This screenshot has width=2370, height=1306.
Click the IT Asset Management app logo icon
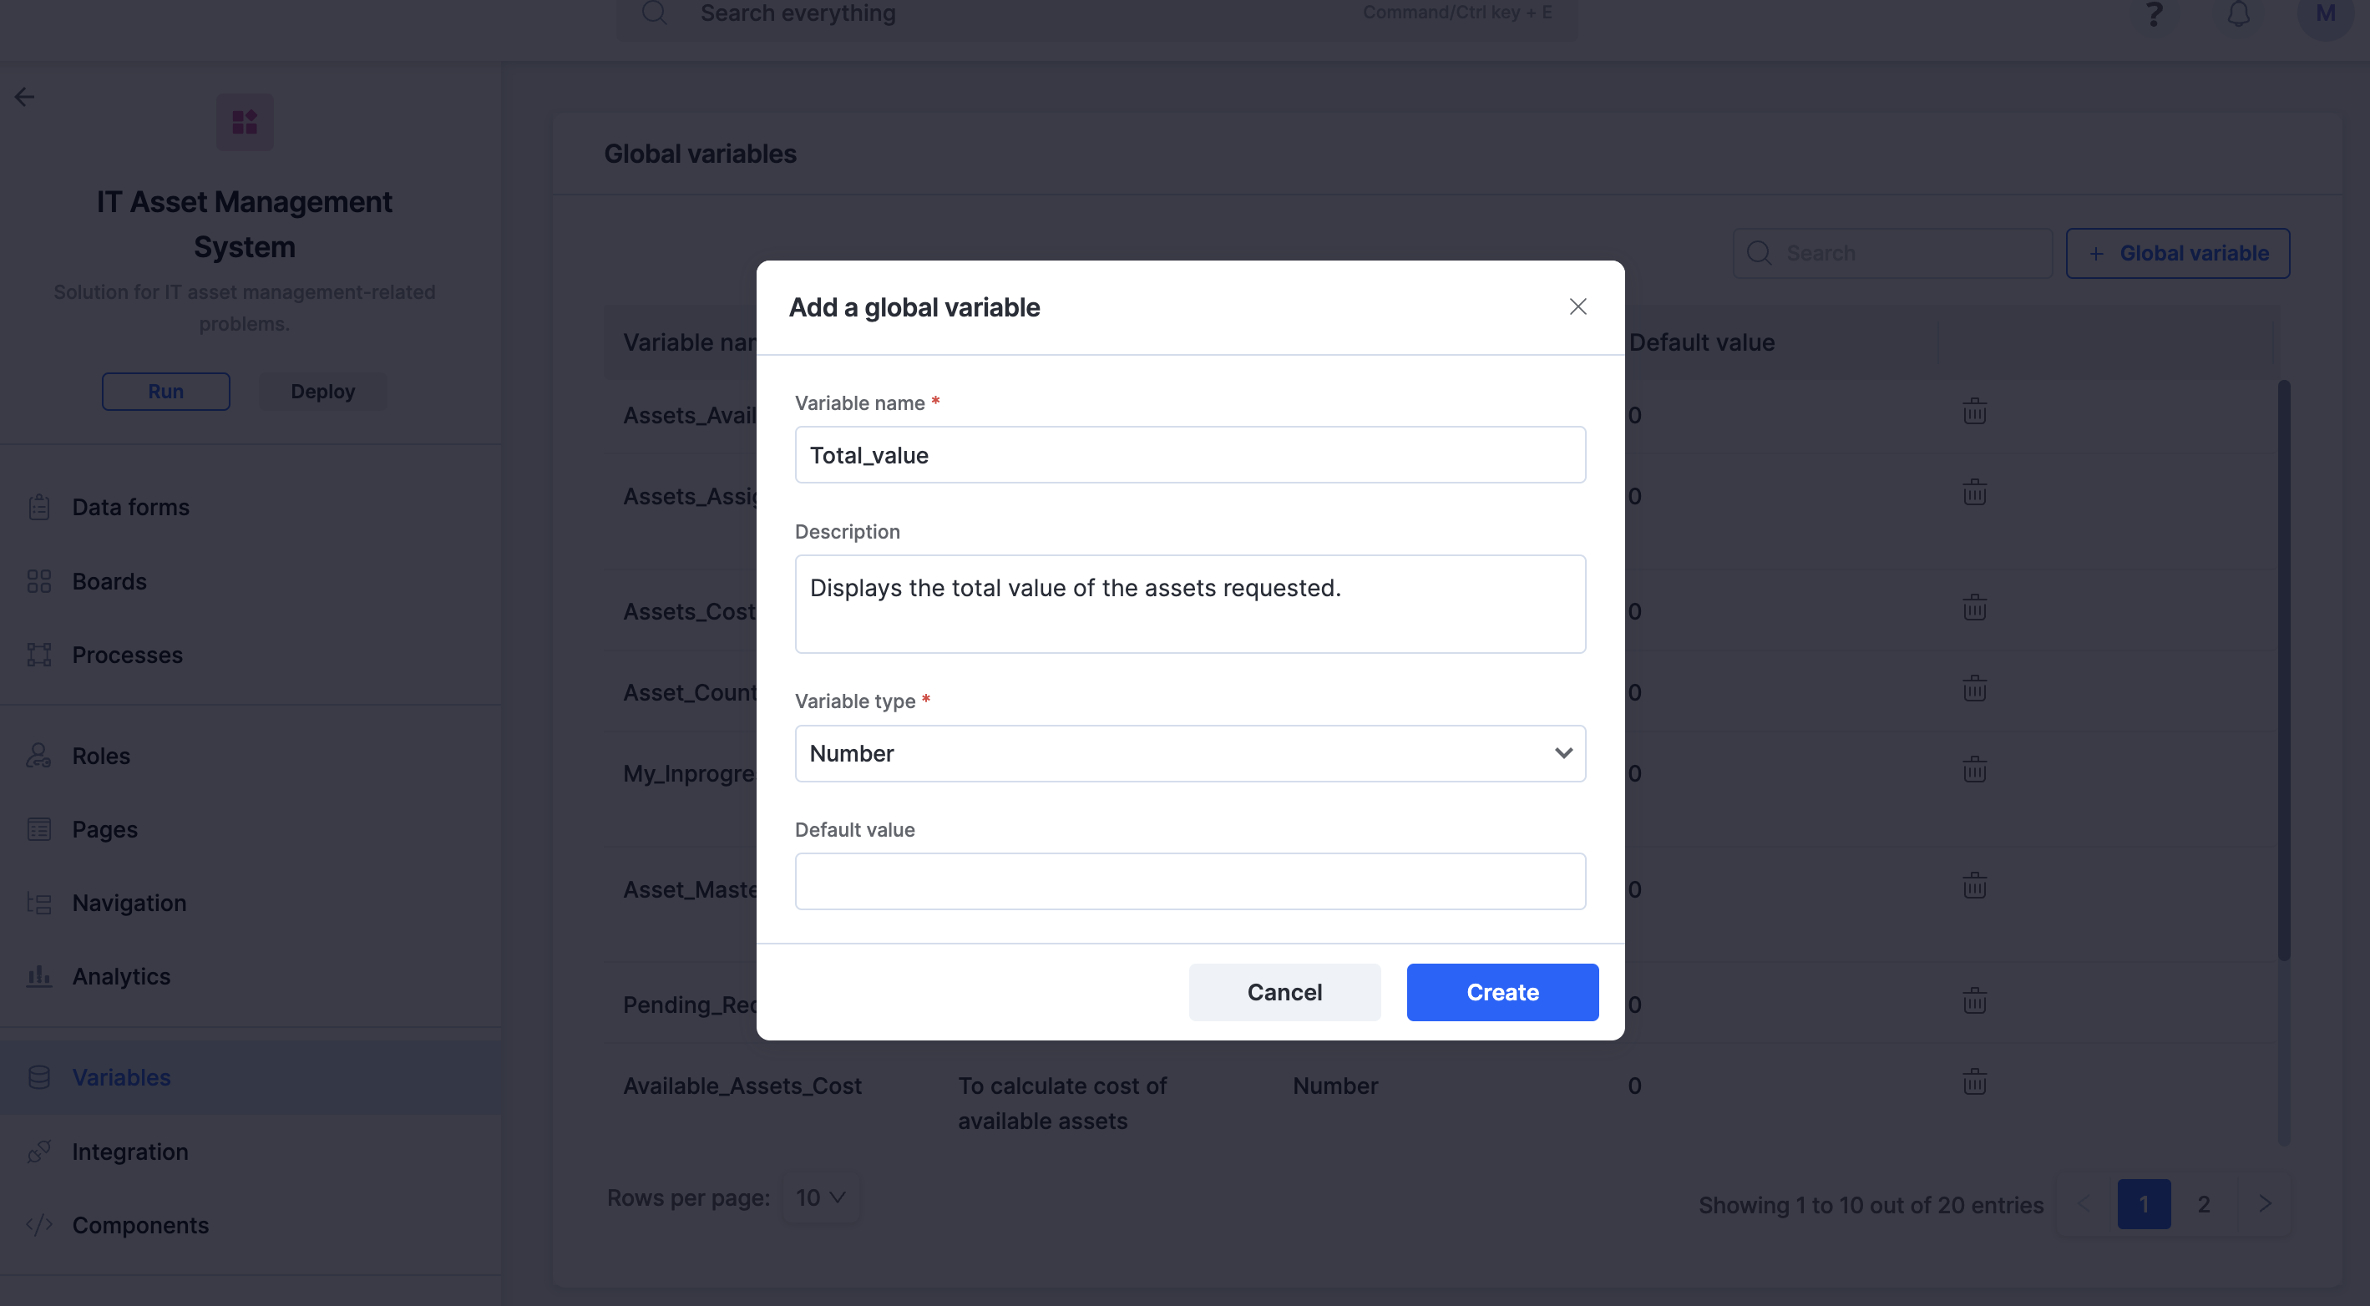pos(245,121)
